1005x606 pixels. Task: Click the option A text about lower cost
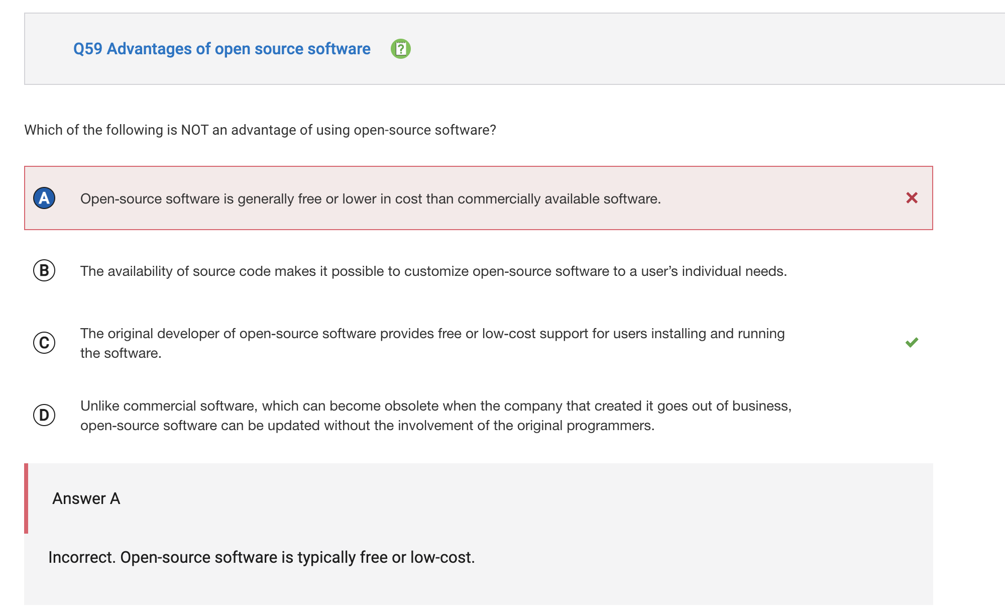coord(370,199)
